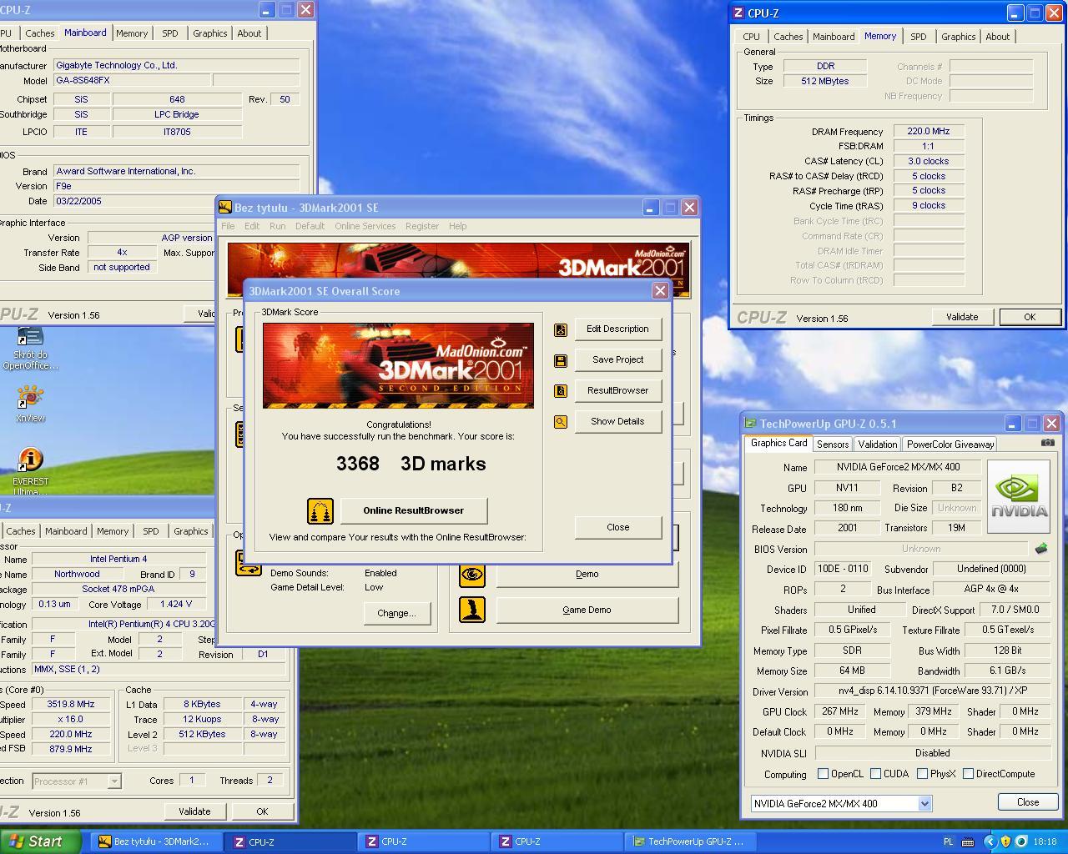
Task: Click the NVIDIA logo in GPU-Z
Action: coord(1018,496)
